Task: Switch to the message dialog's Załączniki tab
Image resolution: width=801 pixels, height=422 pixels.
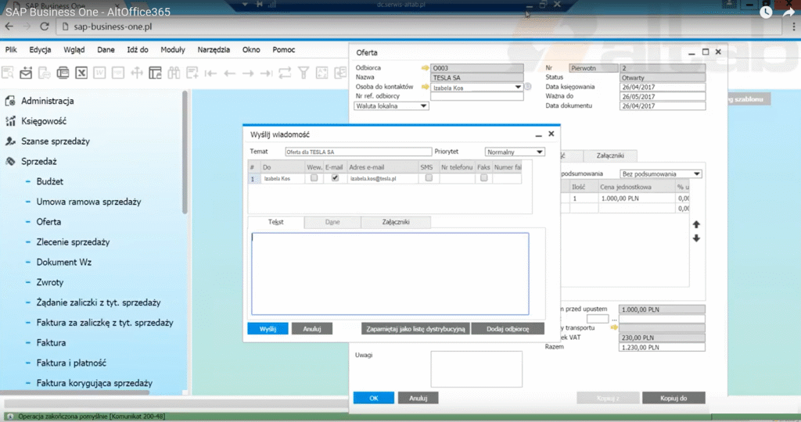Action: click(x=396, y=222)
